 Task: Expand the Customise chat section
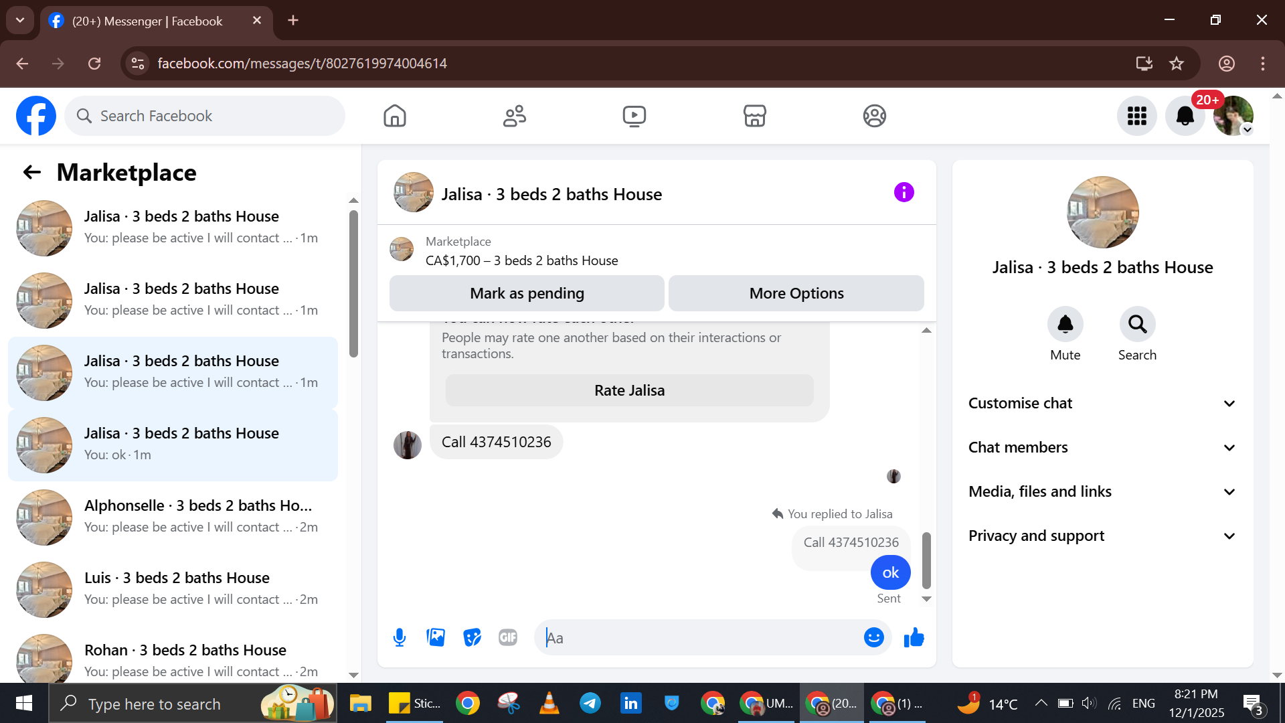tap(1102, 403)
